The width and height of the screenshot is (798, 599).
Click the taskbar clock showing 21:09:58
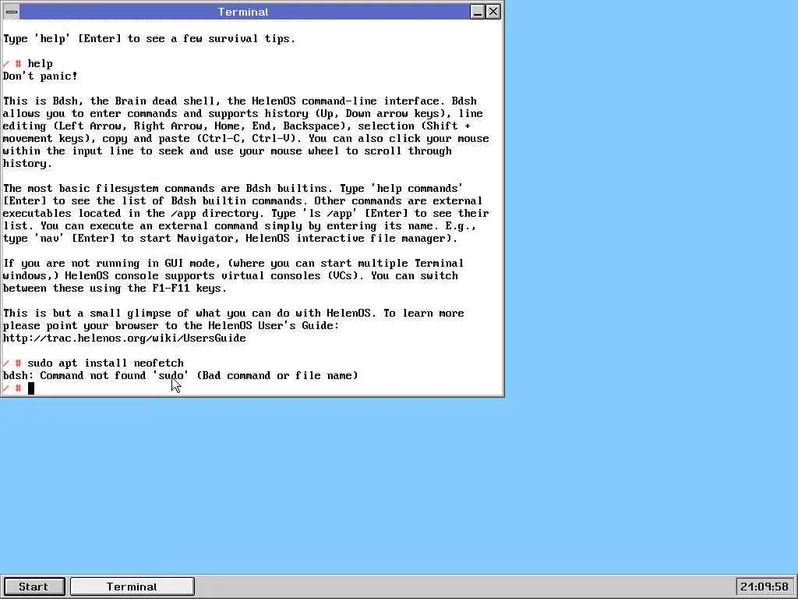tap(764, 587)
